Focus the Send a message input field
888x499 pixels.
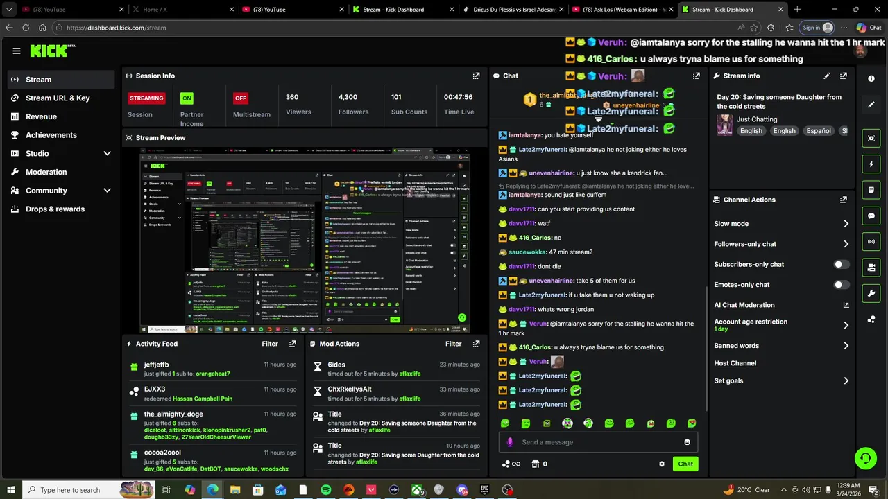598,442
